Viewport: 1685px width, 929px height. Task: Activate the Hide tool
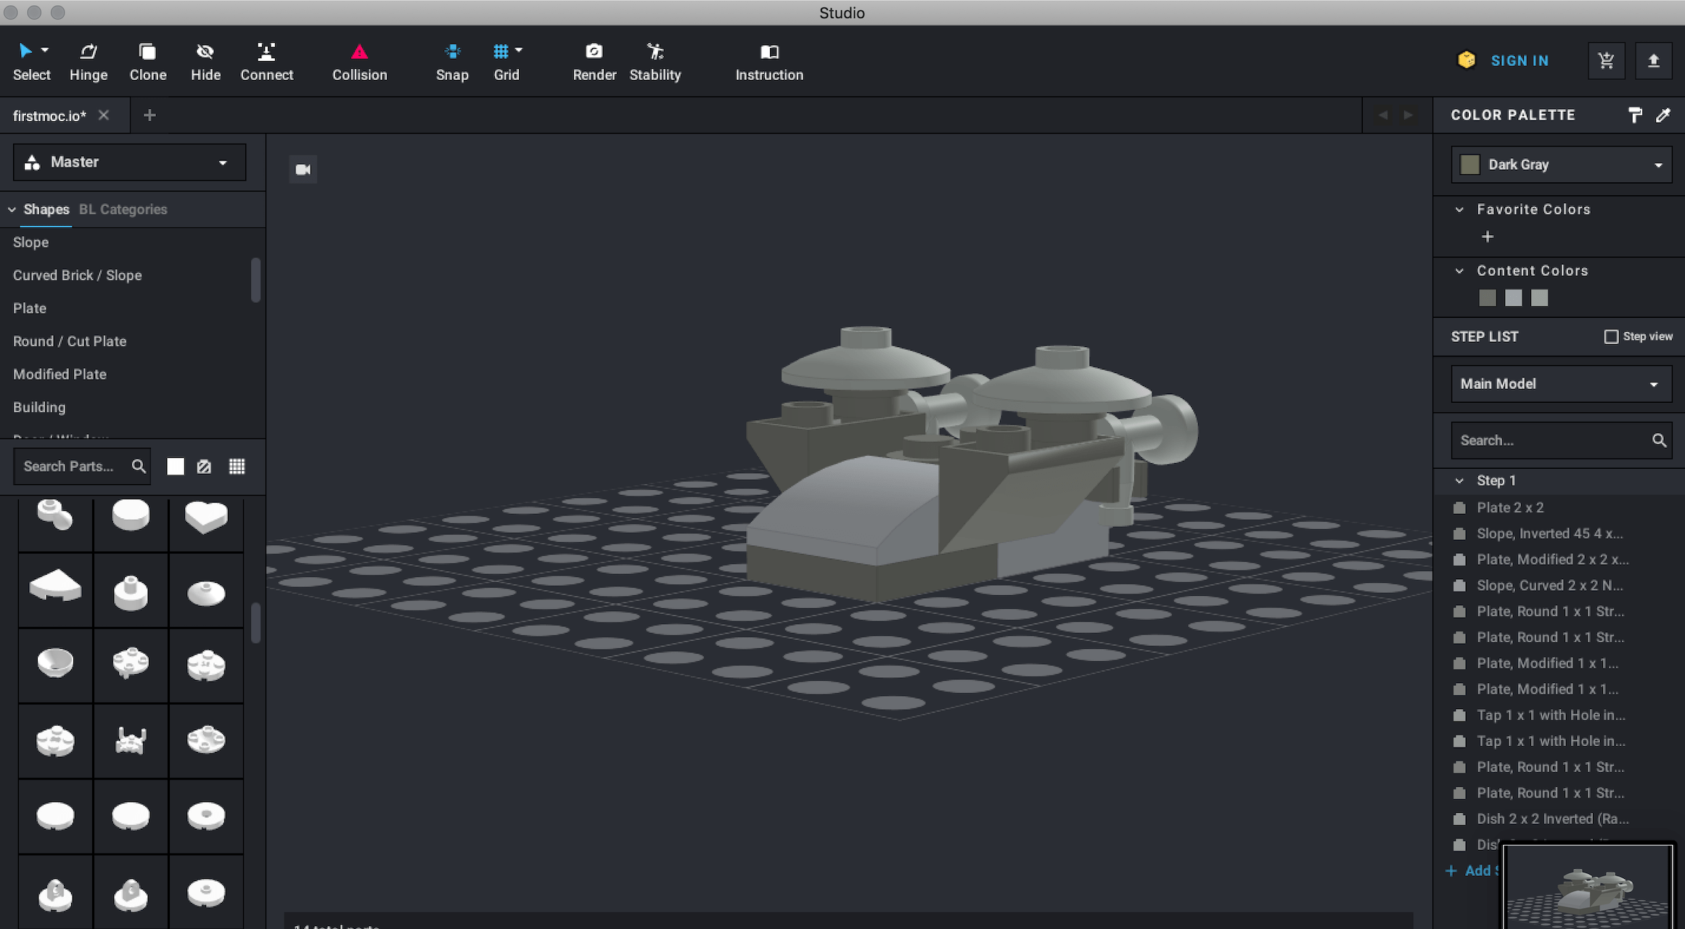click(205, 61)
